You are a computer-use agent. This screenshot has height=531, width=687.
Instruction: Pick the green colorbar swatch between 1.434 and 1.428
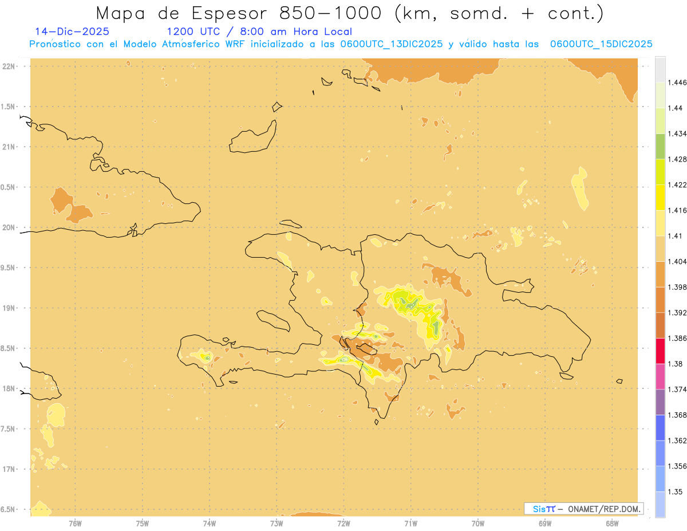tap(660, 147)
